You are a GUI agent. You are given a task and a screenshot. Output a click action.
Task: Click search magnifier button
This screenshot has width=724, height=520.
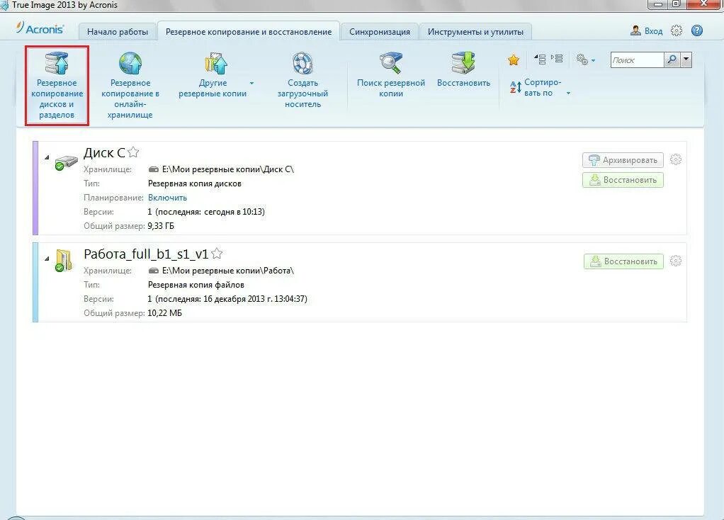(672, 60)
